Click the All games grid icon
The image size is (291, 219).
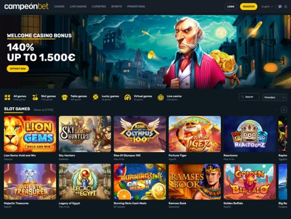pyautogui.click(x=7, y=98)
